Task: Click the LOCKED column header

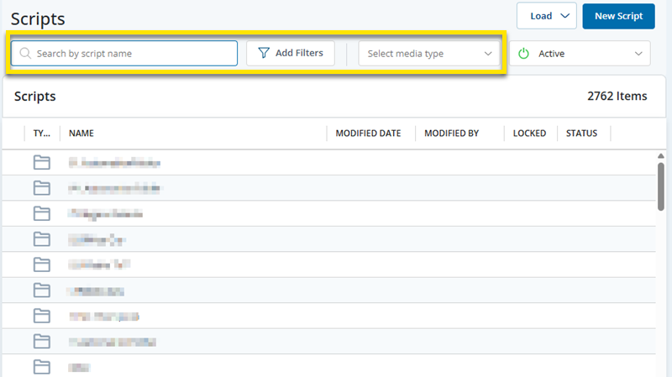Action: 529,134
